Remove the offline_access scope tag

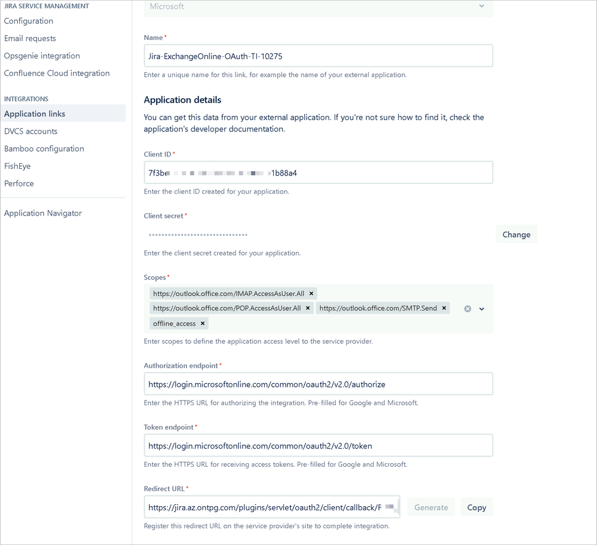pos(203,324)
